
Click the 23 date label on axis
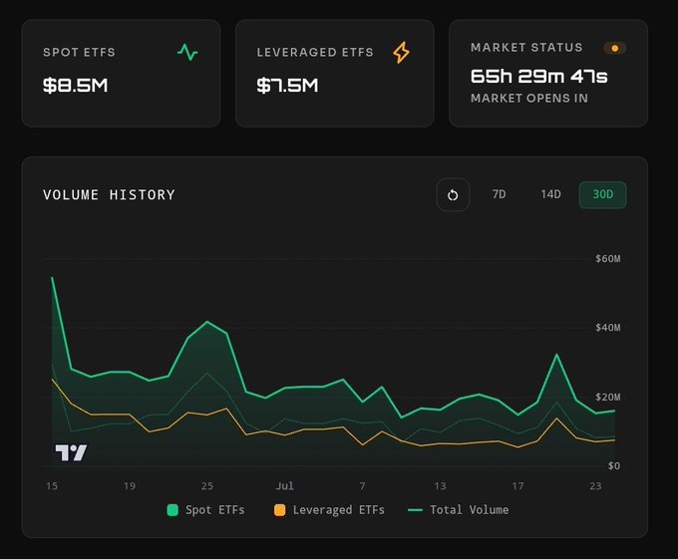[x=595, y=486]
